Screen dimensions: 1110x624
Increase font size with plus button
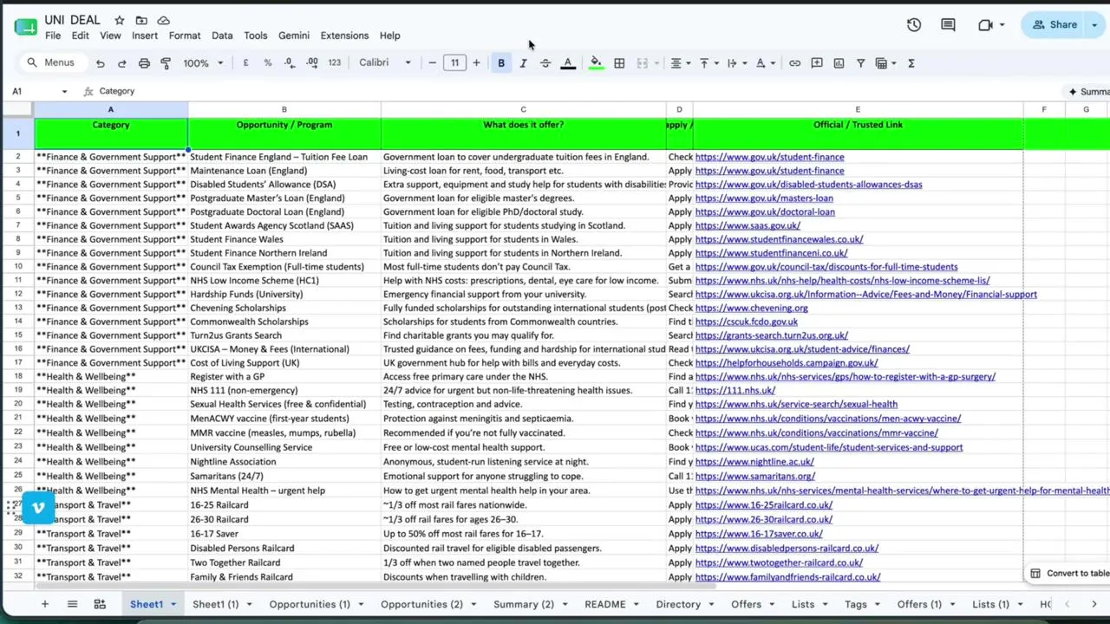[x=476, y=63]
